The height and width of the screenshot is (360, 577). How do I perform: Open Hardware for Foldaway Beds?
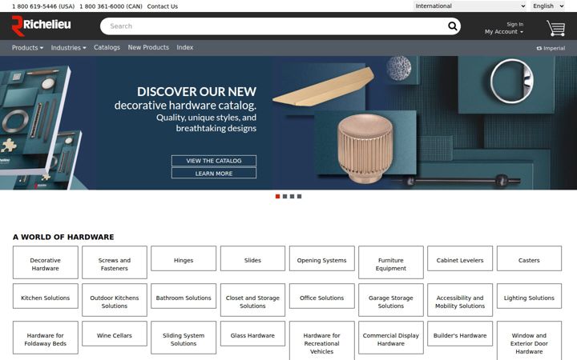pyautogui.click(x=45, y=338)
